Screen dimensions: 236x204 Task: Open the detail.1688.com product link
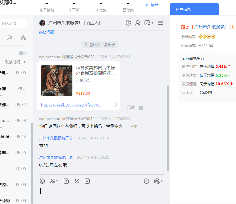pyautogui.click(x=71, y=105)
